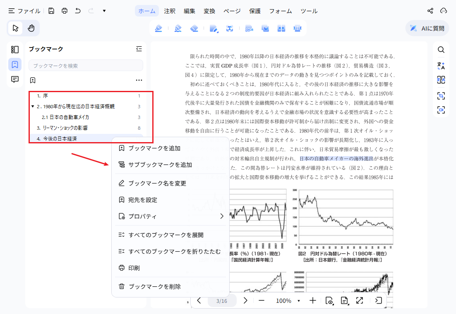Click the crop-frame capture icon on right sidebar

pyautogui.click(x=441, y=96)
